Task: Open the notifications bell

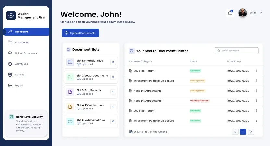Action: click(x=230, y=13)
